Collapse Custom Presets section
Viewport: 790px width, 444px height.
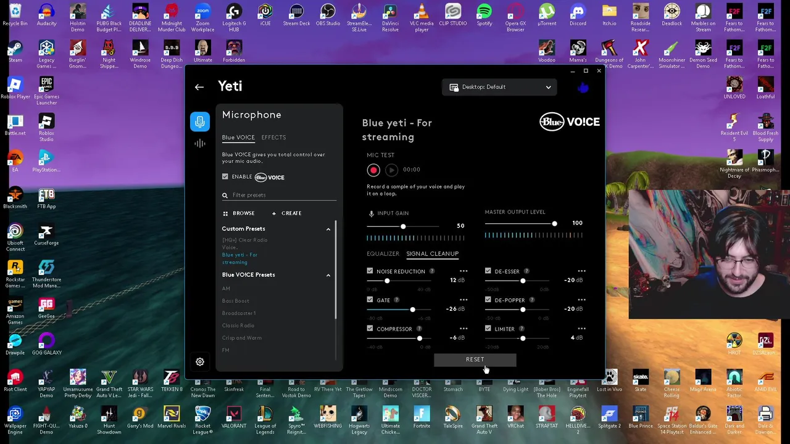pyautogui.click(x=328, y=229)
